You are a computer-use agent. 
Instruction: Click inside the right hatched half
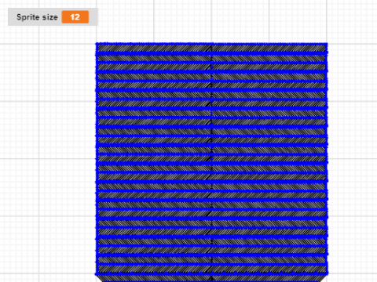point(269,158)
